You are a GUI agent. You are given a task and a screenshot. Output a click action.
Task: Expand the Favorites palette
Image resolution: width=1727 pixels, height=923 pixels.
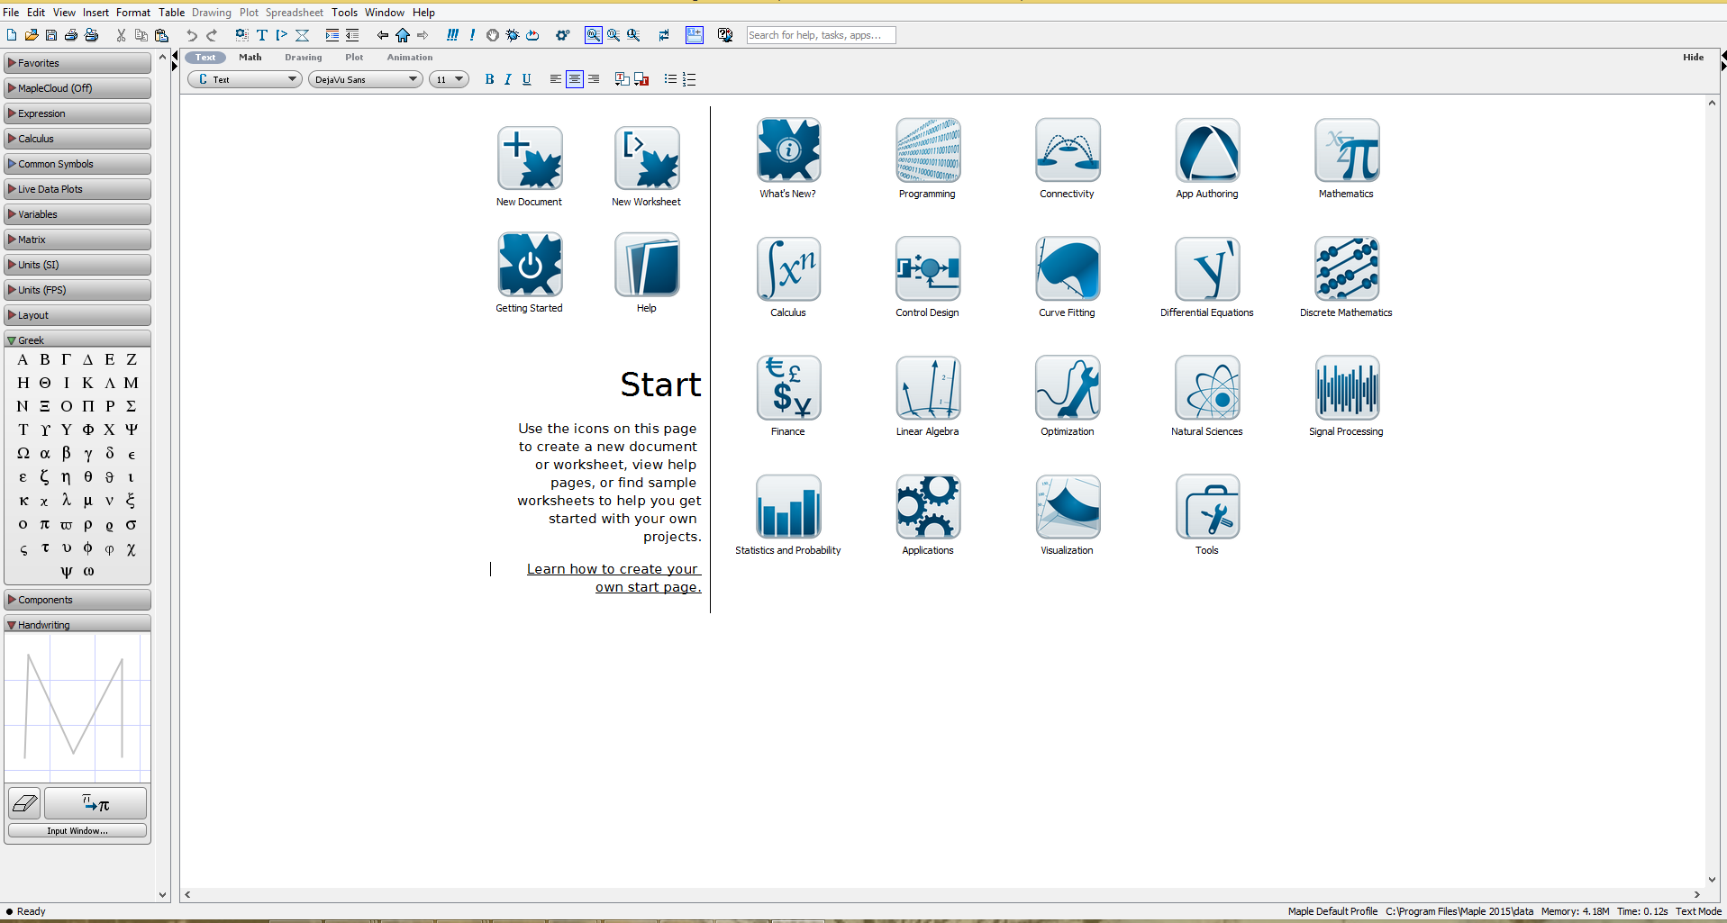[x=77, y=63]
